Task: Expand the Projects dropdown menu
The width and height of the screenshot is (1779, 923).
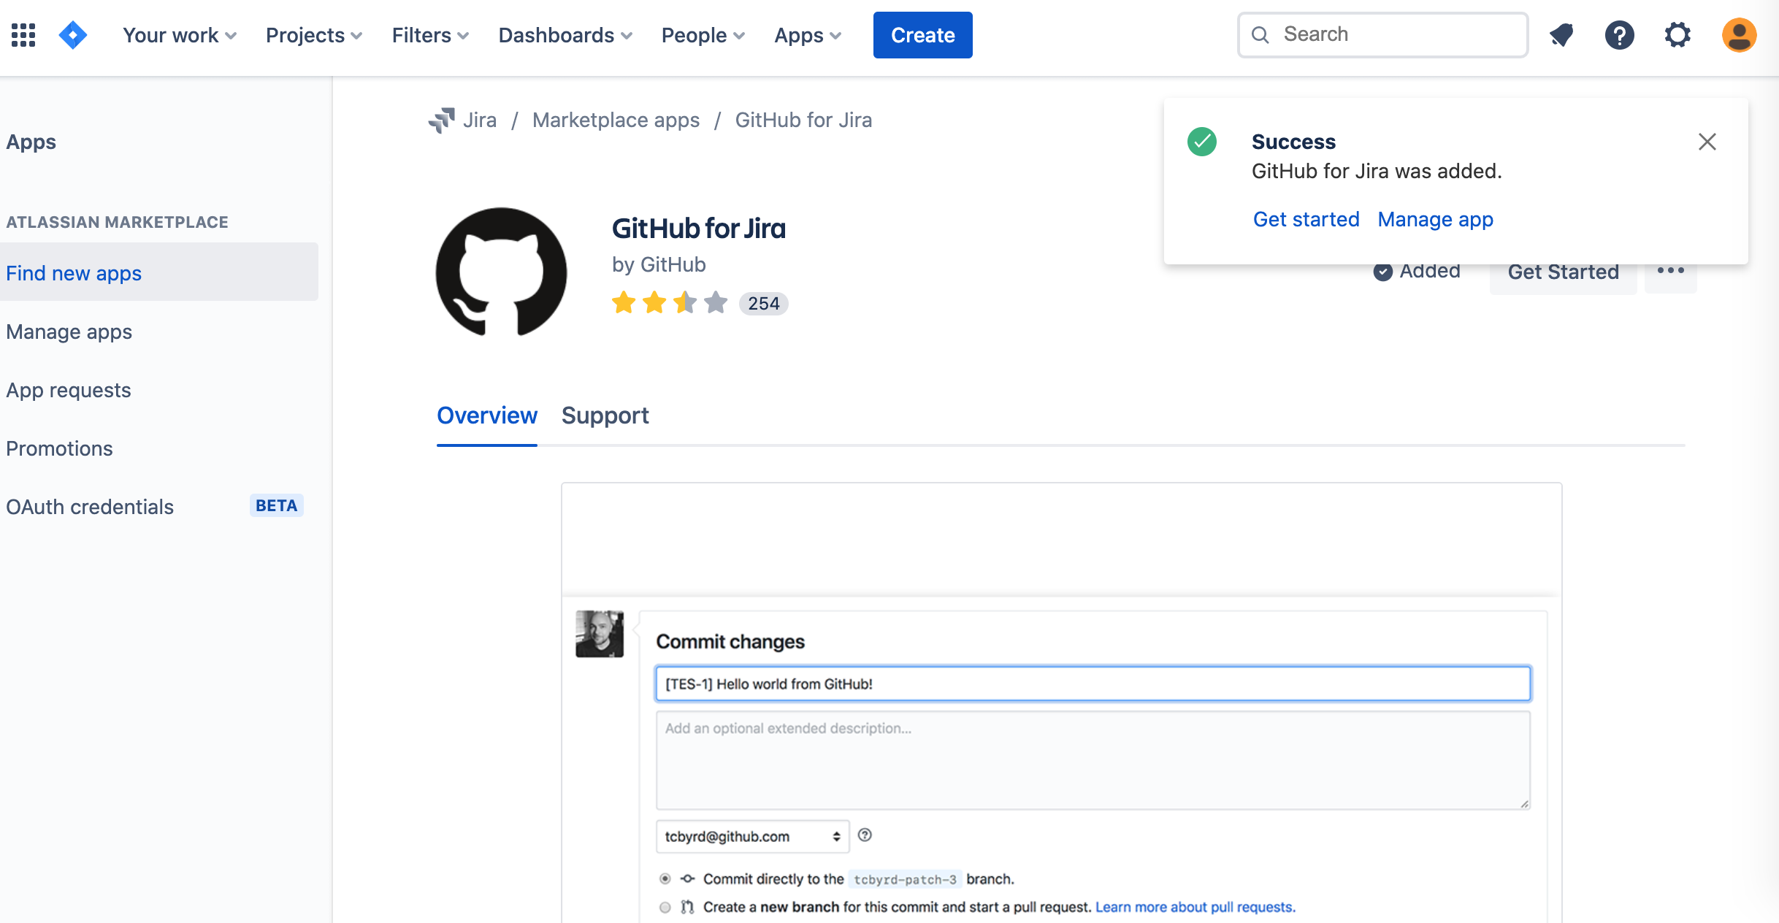Action: coord(313,35)
